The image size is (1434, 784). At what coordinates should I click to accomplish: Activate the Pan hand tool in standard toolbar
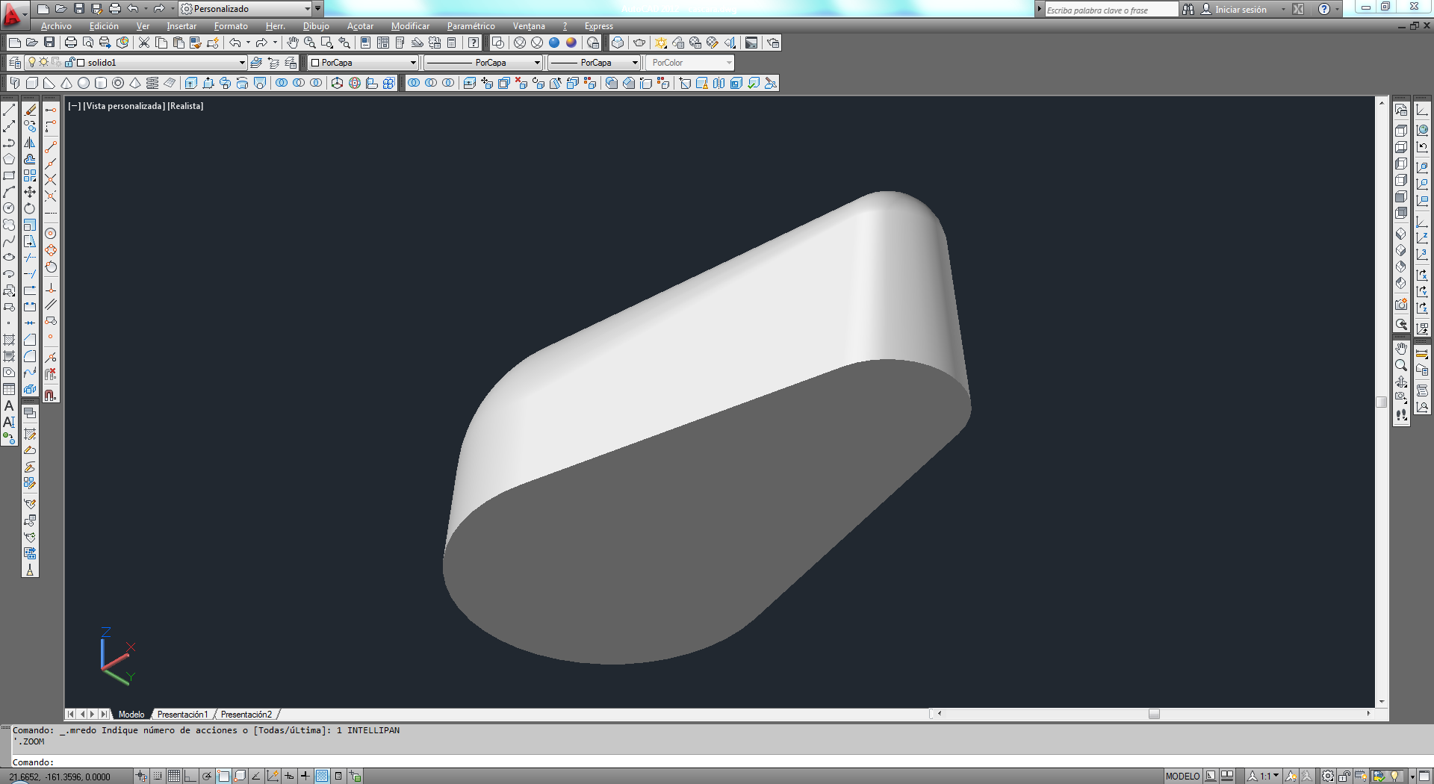[293, 43]
